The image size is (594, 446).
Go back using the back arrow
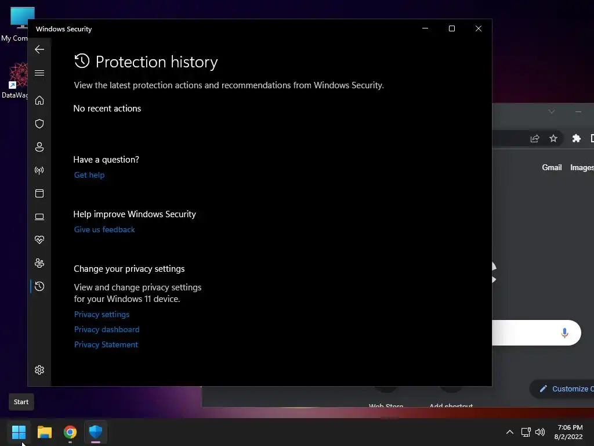pos(39,49)
